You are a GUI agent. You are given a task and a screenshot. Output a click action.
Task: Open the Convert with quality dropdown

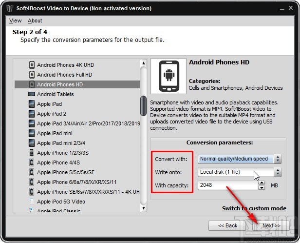coord(239,159)
